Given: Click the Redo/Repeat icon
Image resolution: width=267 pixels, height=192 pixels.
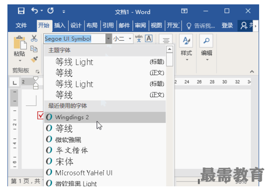Looking at the screenshot, I should 51,11.
